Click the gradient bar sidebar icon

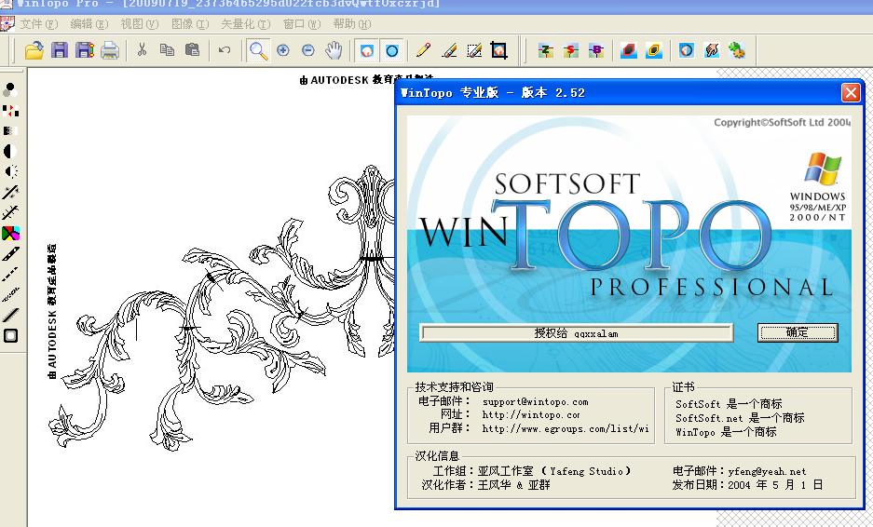10,130
